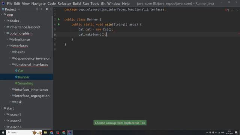Open the Windows Start menu
The image size is (240, 135).
[x=3, y=132]
